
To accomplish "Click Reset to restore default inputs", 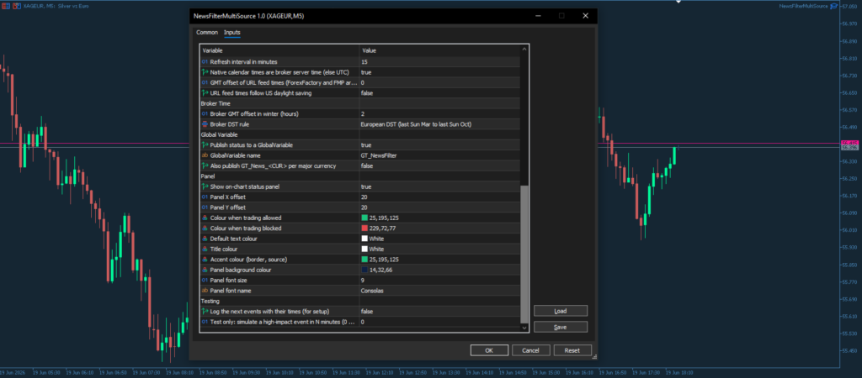I will tap(572, 350).
